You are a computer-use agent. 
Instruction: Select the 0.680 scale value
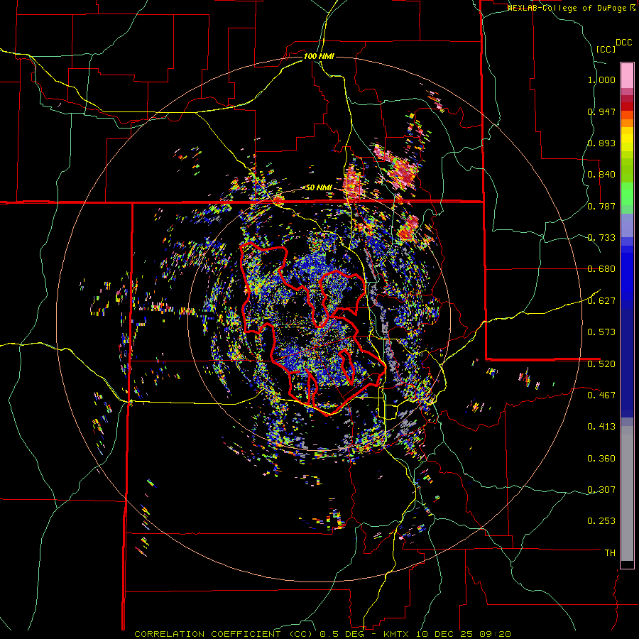[601, 269]
